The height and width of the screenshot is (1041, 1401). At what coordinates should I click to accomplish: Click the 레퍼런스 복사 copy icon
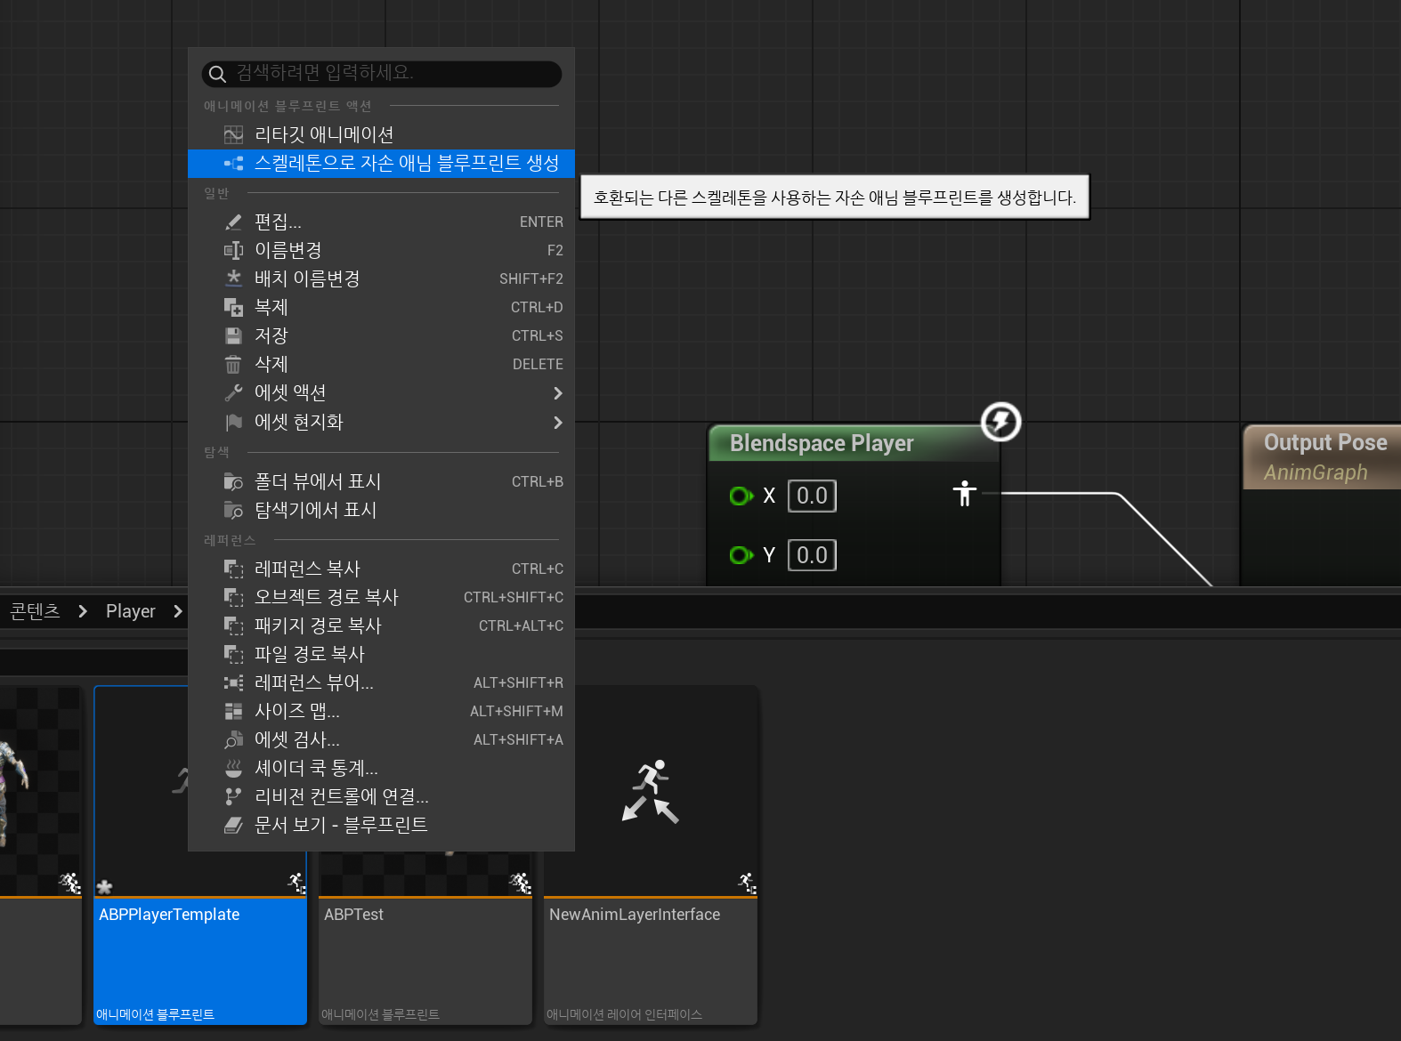coord(233,569)
